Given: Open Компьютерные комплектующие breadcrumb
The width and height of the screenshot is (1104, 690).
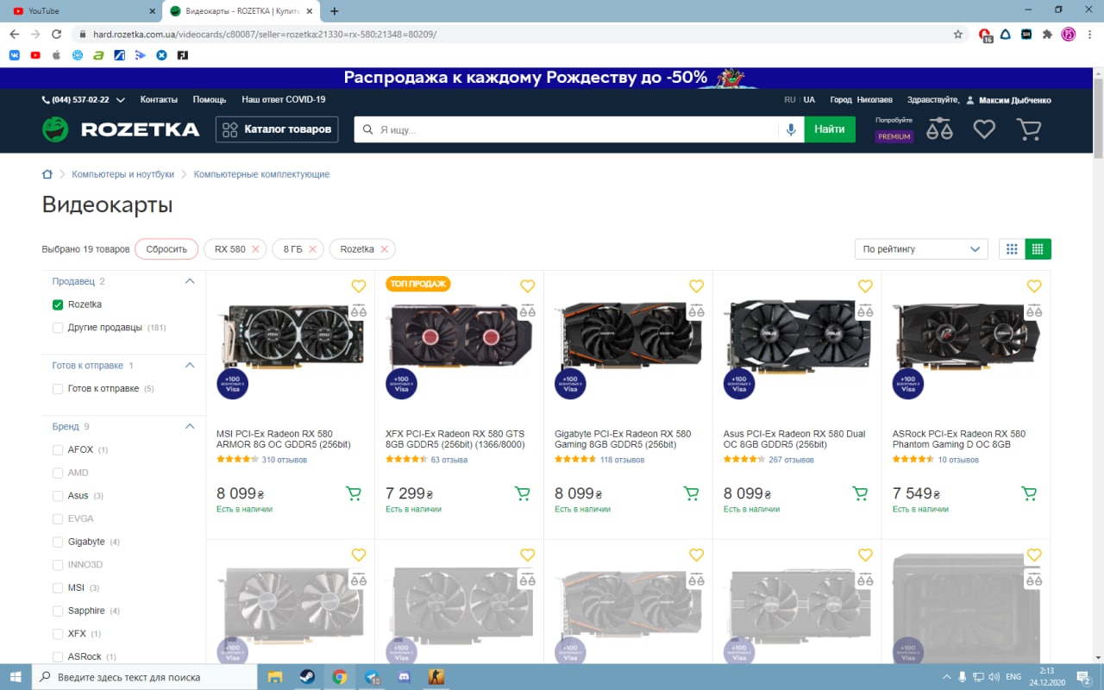Looking at the screenshot, I should 262,174.
